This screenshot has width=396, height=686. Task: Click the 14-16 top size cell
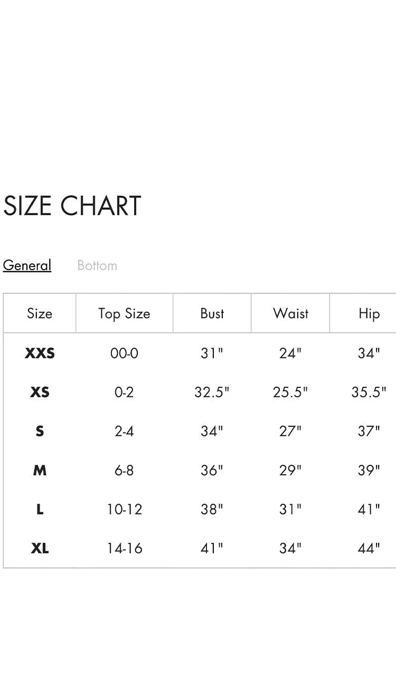click(x=124, y=548)
